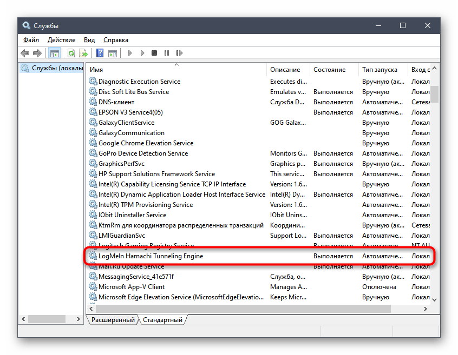Switch to the Стандартный tab
This screenshot has height=355, width=458.
162,320
